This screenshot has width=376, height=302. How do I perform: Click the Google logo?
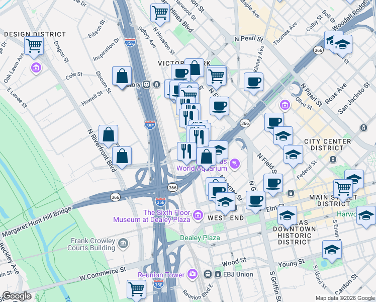17,296
